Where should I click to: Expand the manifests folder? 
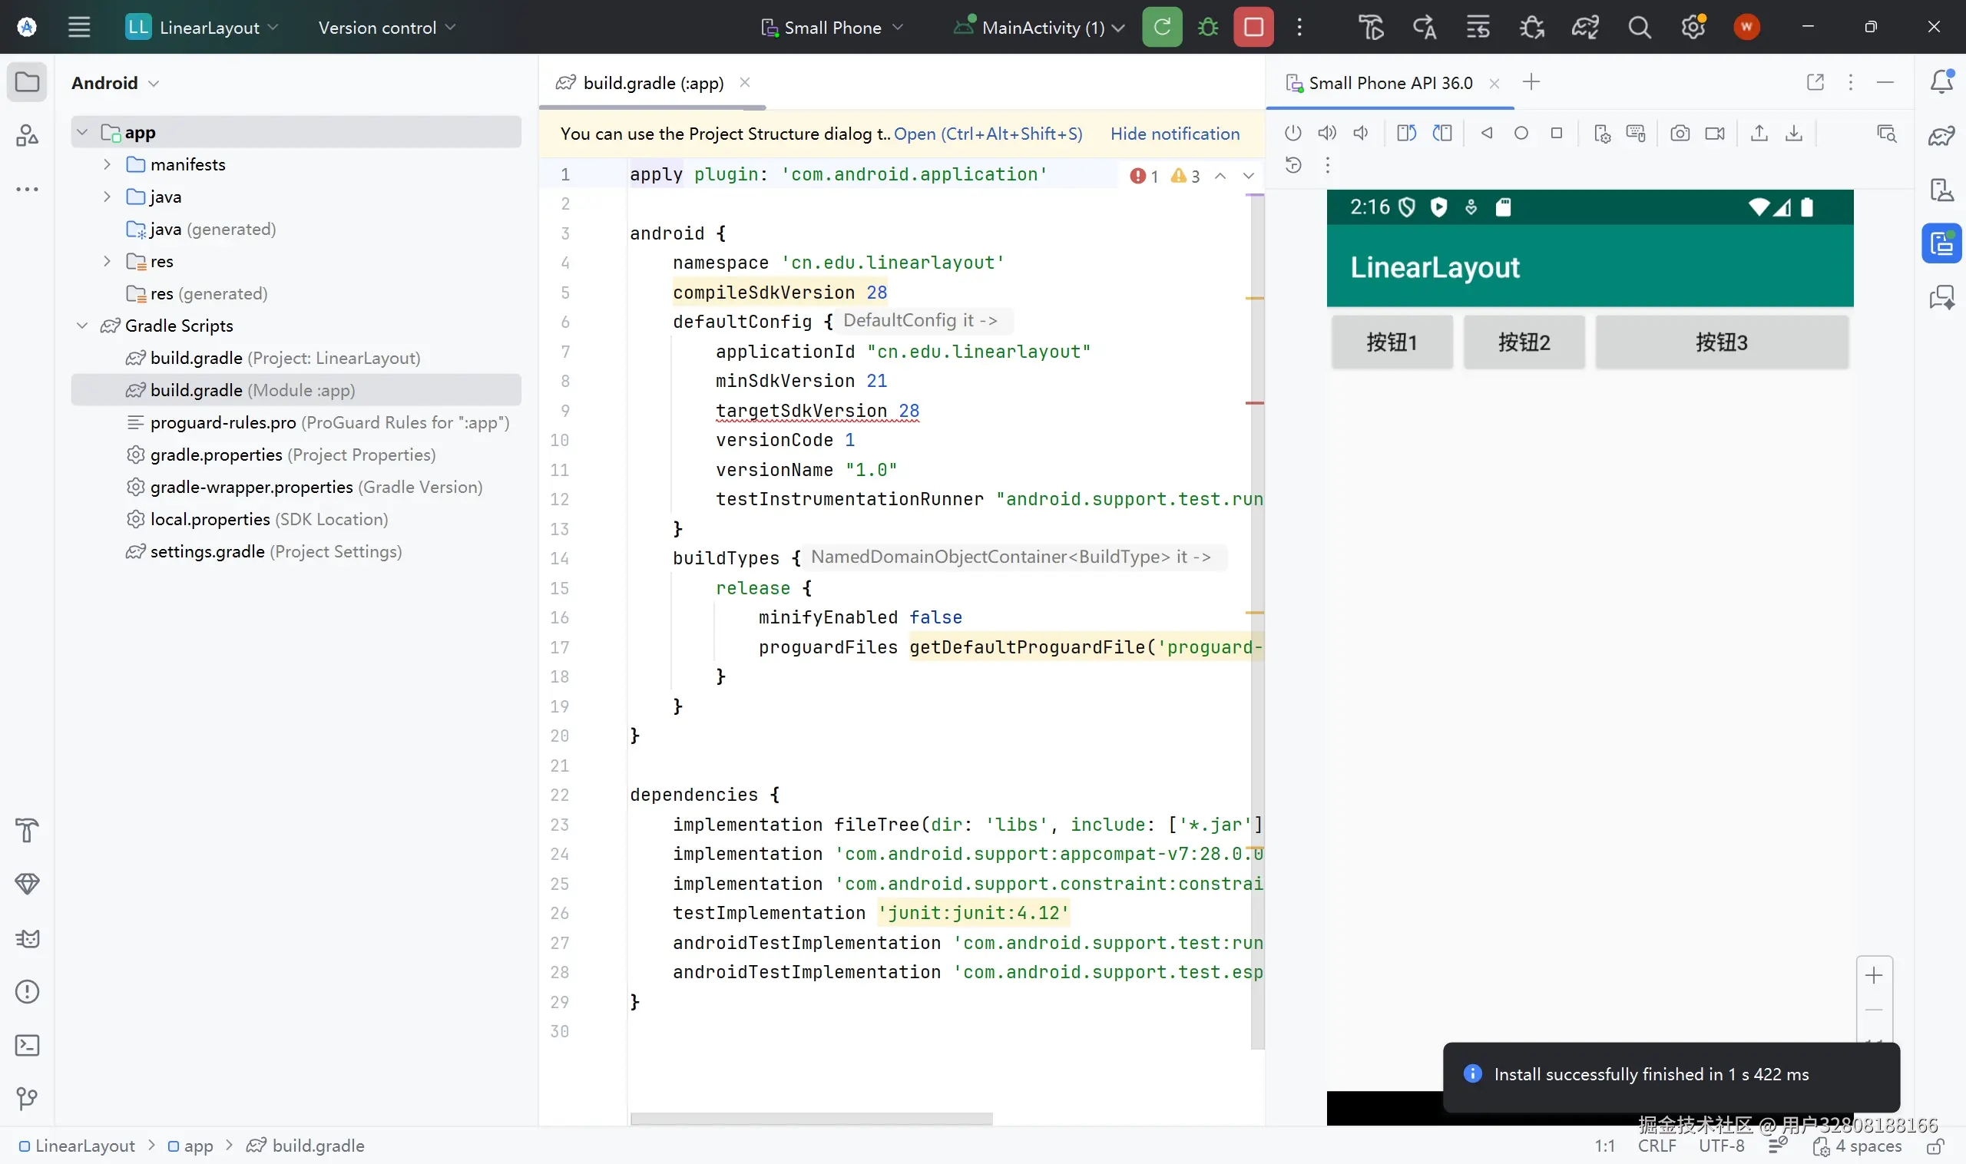pyautogui.click(x=108, y=165)
